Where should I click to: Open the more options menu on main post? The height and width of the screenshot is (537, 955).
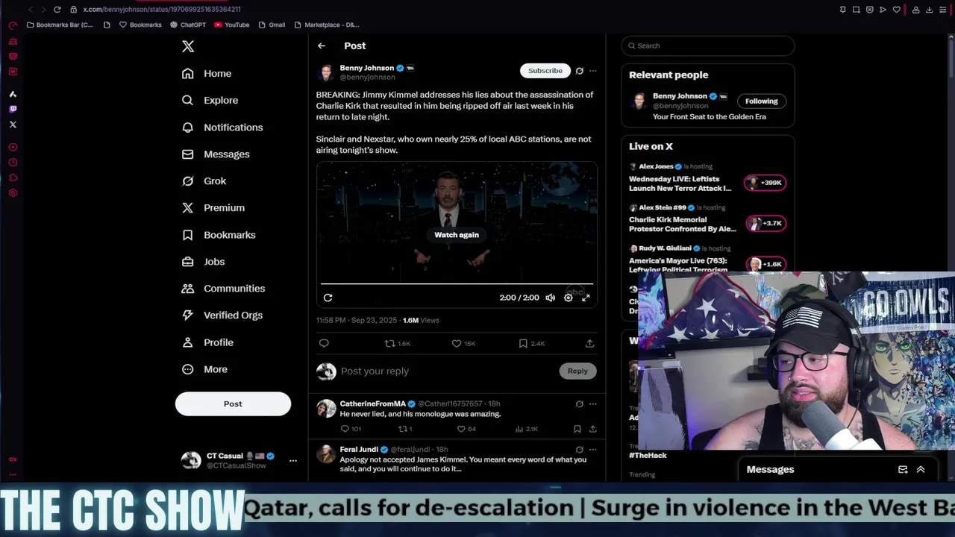point(593,71)
